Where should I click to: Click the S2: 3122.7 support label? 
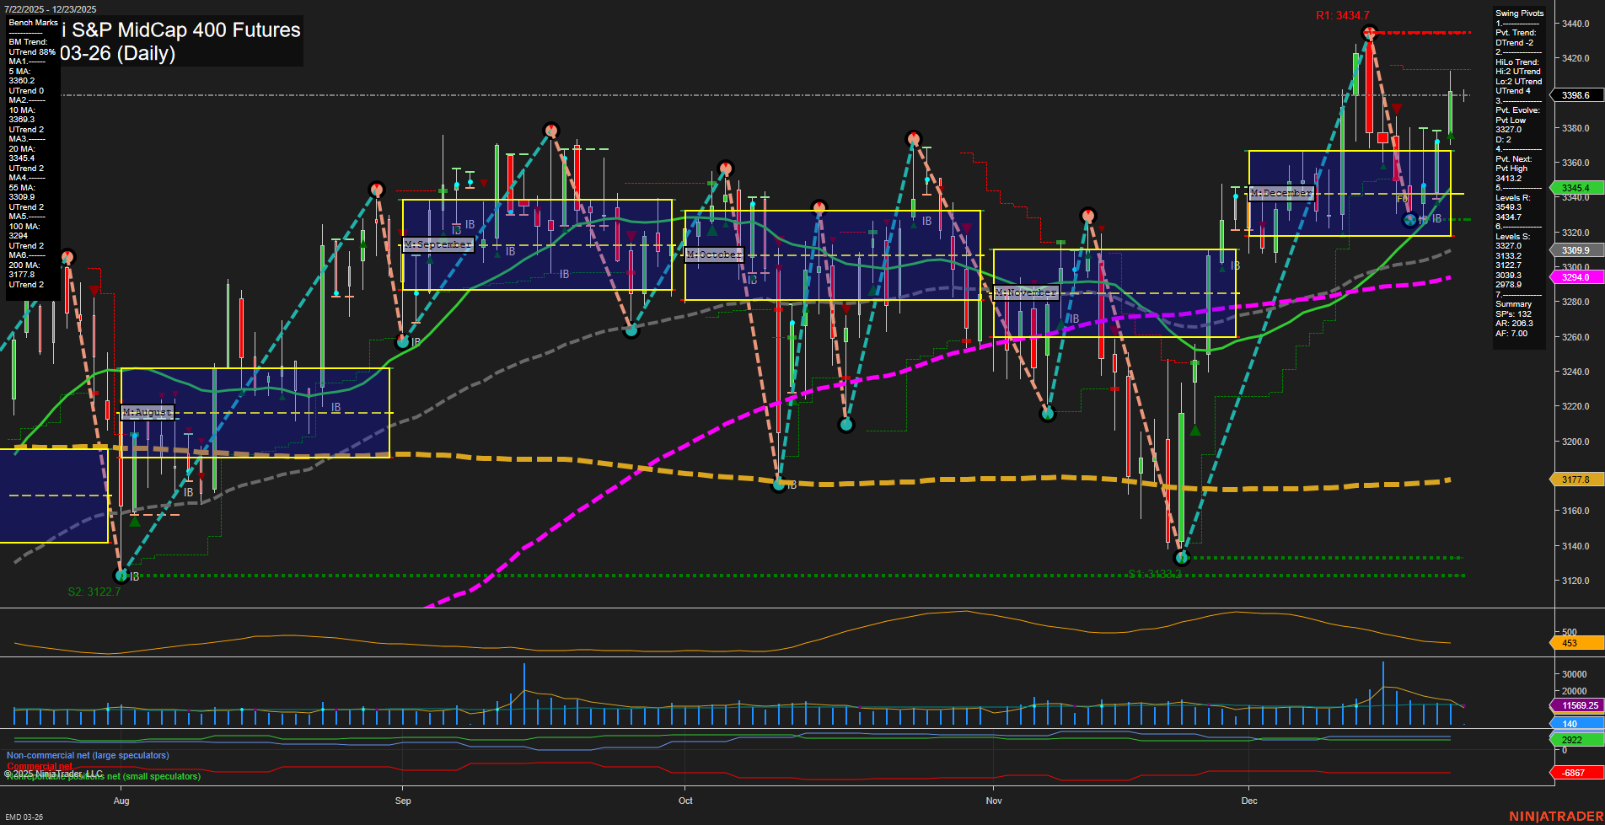pyautogui.click(x=94, y=591)
